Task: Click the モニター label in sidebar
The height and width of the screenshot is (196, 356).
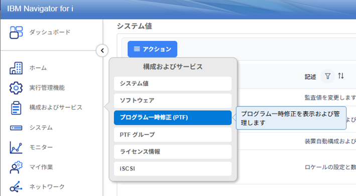Action: [41, 147]
